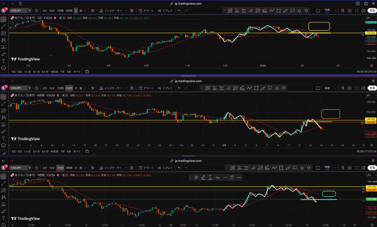Open the indicators dropdown arrow in the top chart

pyautogui.click(x=126, y=11)
